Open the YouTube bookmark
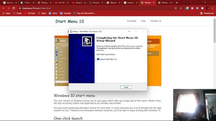The width and height of the screenshot is (216, 121). pos(30,13)
